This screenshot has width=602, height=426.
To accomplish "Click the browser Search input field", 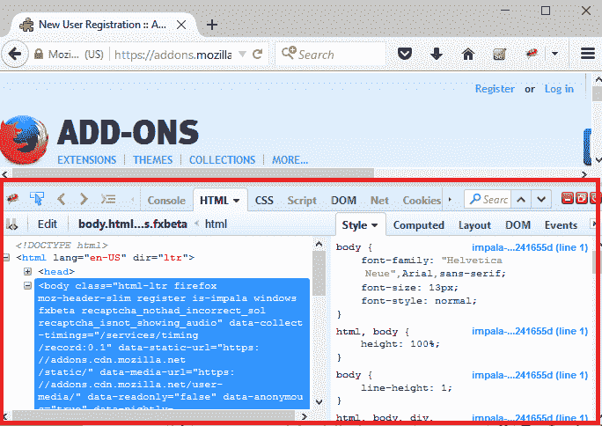I will tap(330, 54).
